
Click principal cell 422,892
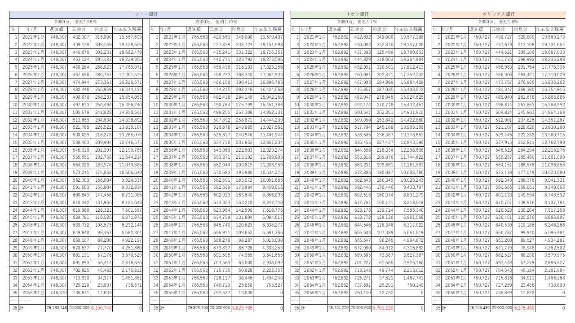(x=361, y=37)
